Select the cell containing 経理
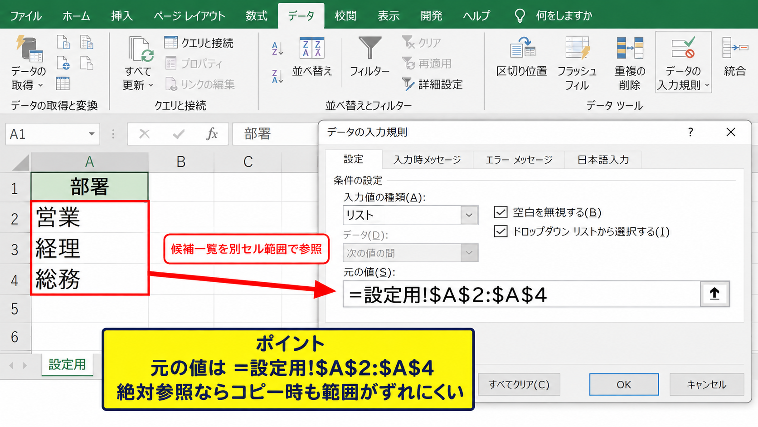The width and height of the screenshot is (758, 427). (x=89, y=248)
